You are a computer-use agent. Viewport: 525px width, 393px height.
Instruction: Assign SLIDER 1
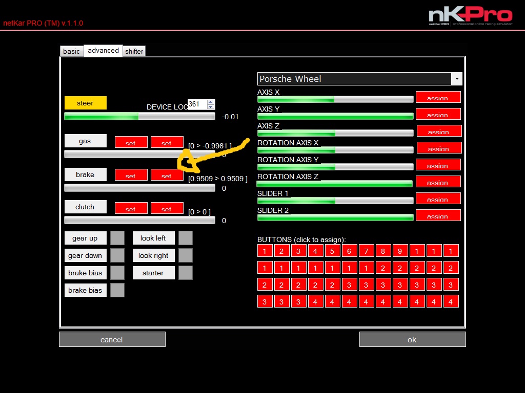438,199
